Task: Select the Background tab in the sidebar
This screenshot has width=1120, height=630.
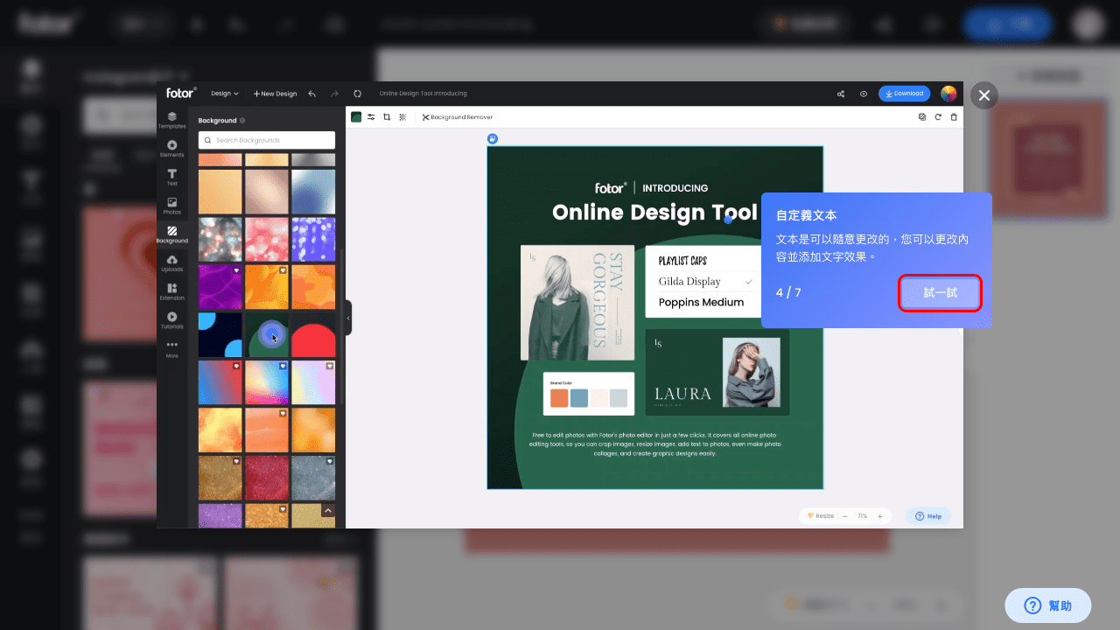Action: pyautogui.click(x=171, y=234)
